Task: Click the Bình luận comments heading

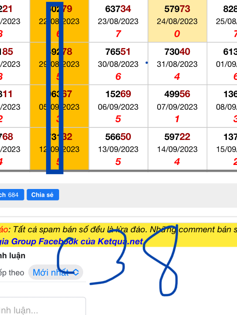Action: (x=12, y=256)
